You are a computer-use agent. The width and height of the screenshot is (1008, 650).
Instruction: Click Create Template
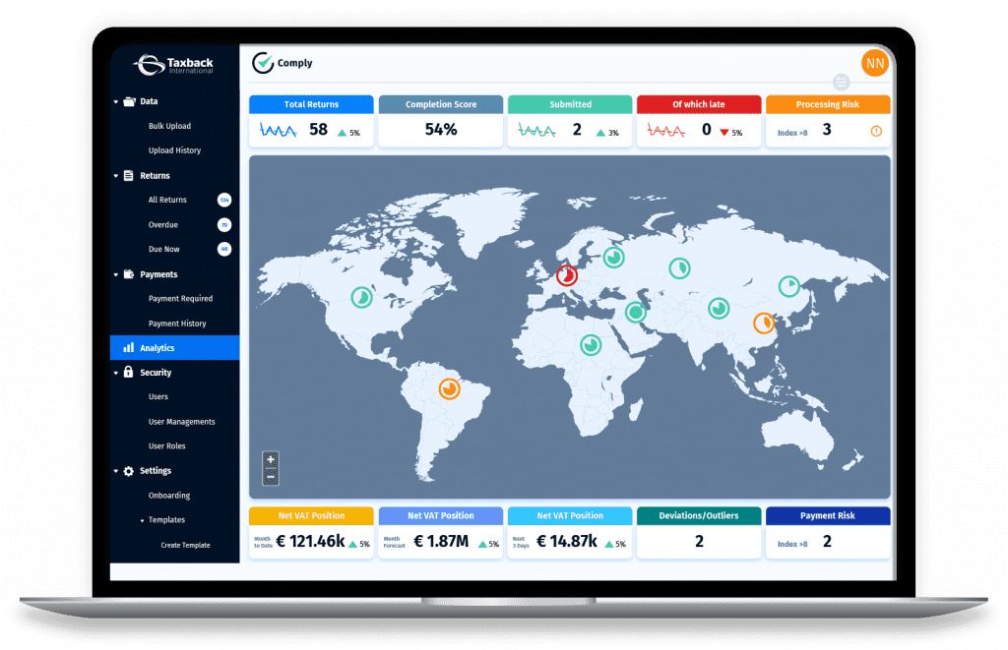point(186,546)
